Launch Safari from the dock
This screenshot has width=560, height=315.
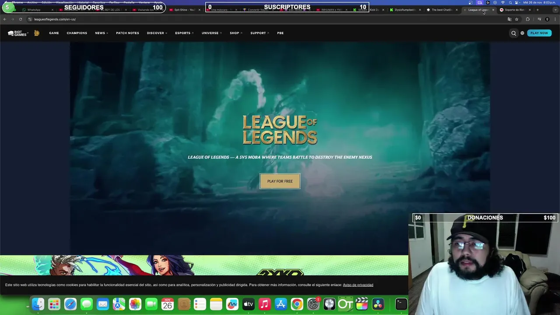pos(70,304)
